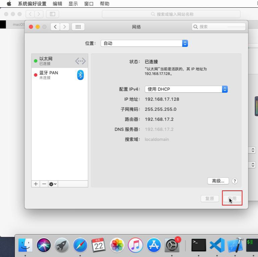
Task: Click the router value 192.168.17.2
Action: [x=159, y=119]
